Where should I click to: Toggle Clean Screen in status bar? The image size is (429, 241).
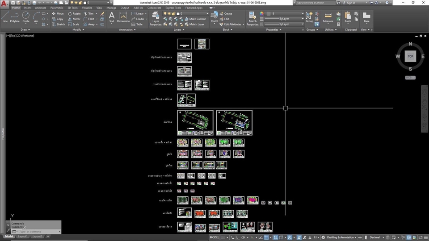click(420, 237)
